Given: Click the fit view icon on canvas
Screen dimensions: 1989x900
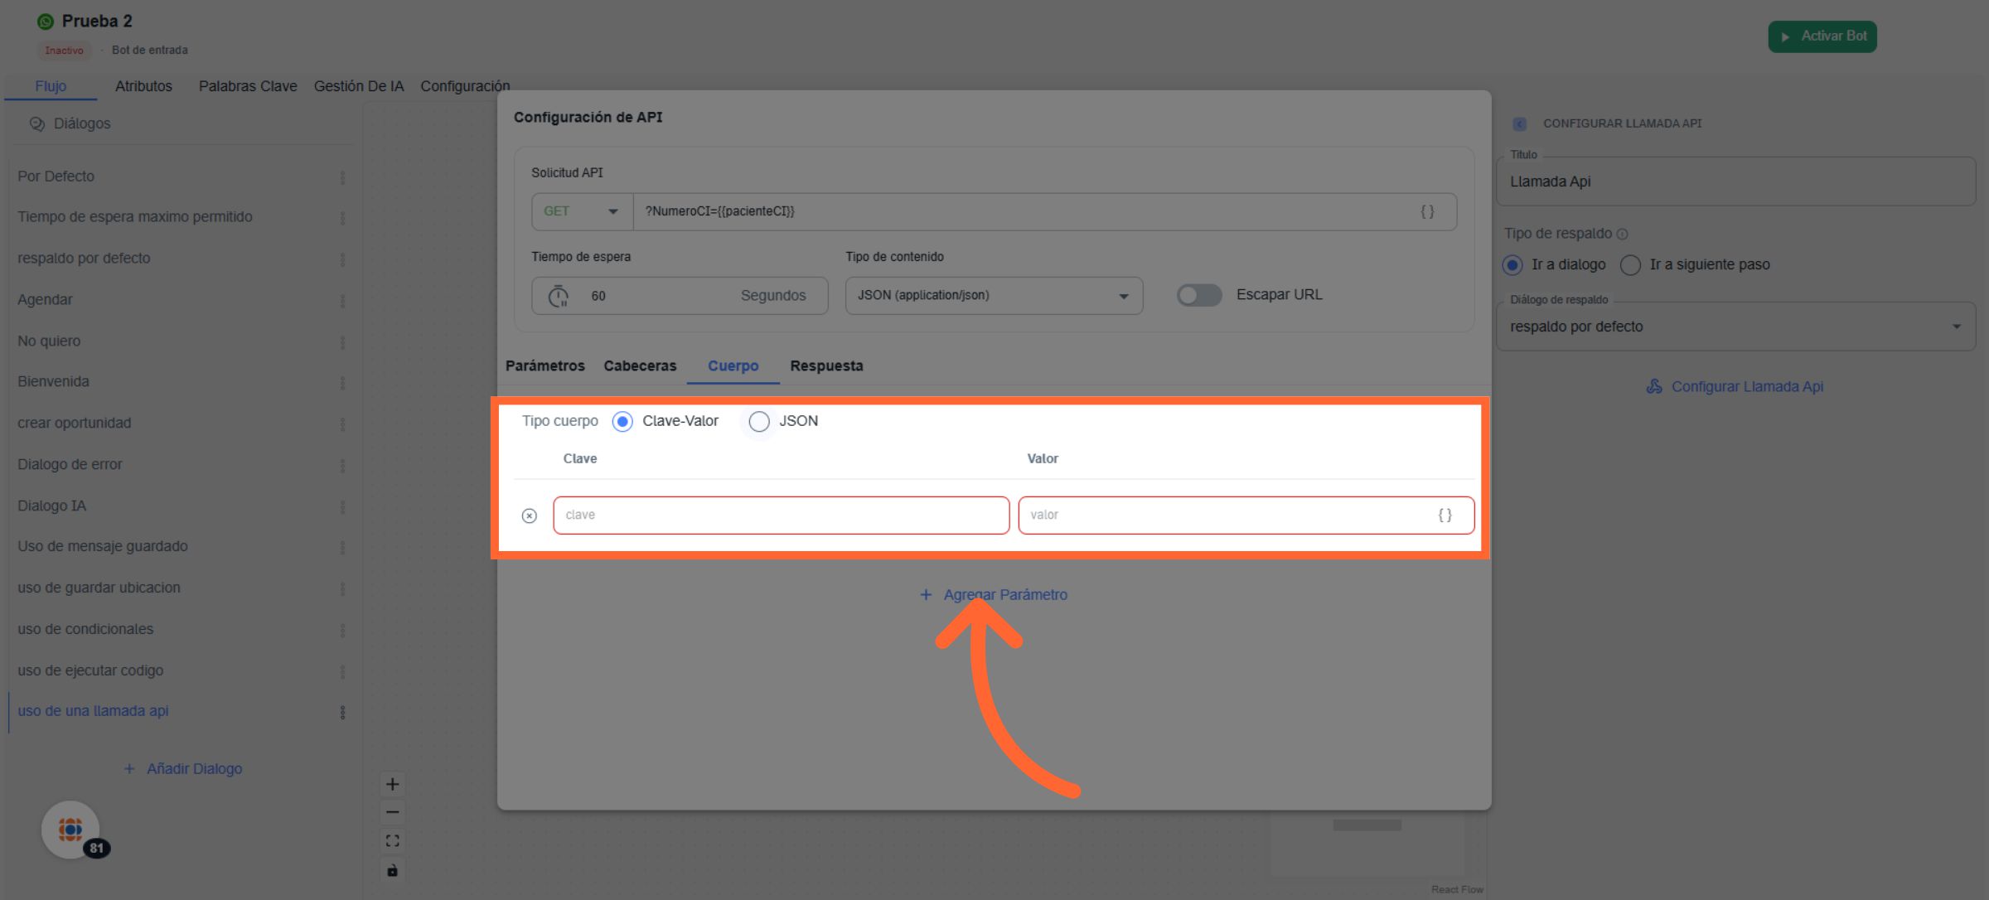Looking at the screenshot, I should 393,841.
